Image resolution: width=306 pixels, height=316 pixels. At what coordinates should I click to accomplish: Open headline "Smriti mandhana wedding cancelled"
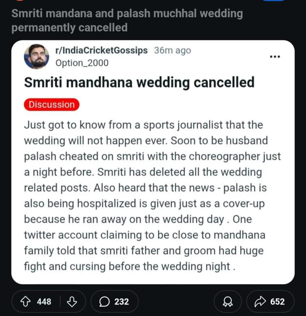coord(139,83)
